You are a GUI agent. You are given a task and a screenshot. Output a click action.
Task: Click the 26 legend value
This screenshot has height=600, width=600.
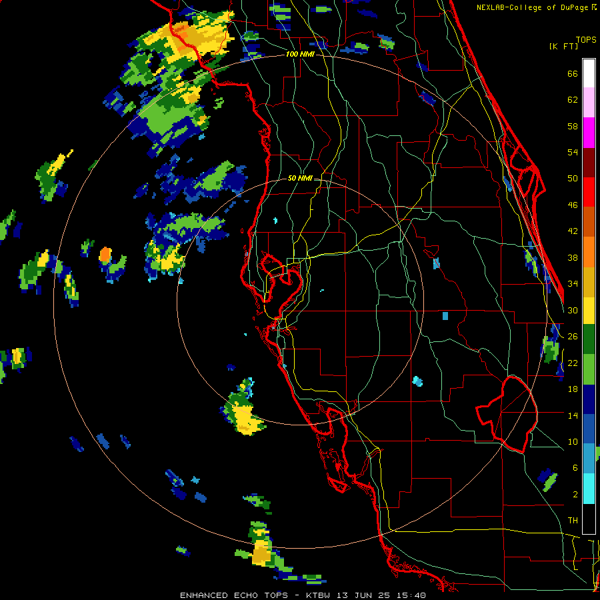pyautogui.click(x=573, y=337)
